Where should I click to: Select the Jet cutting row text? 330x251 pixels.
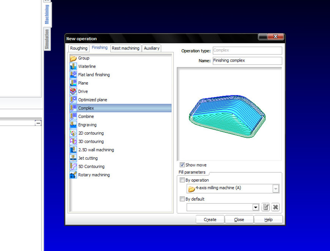pos(88,158)
